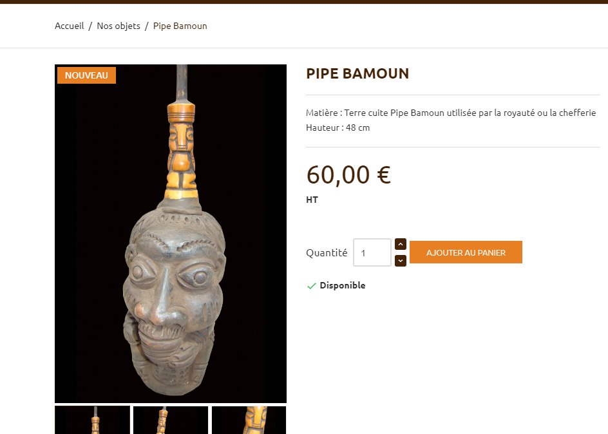
Task: Click the Quantité label
Action: (x=327, y=252)
